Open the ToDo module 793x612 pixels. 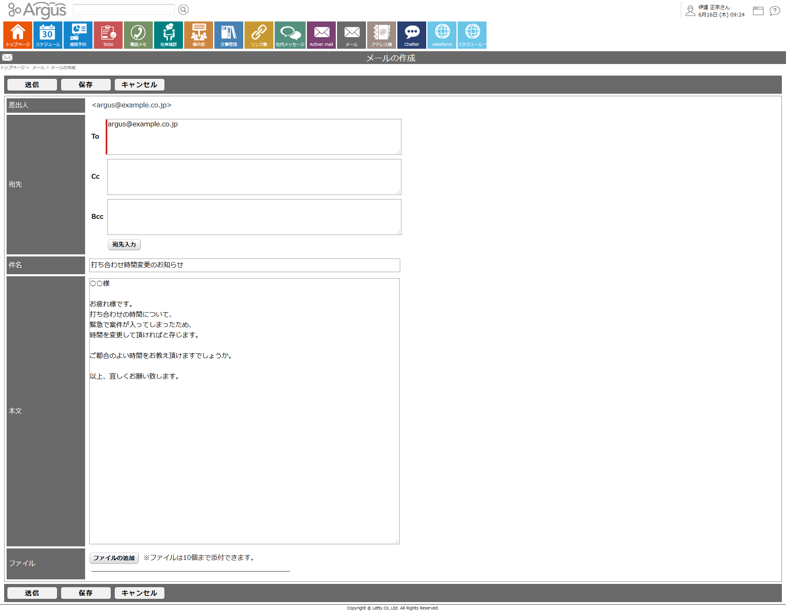[x=108, y=35]
